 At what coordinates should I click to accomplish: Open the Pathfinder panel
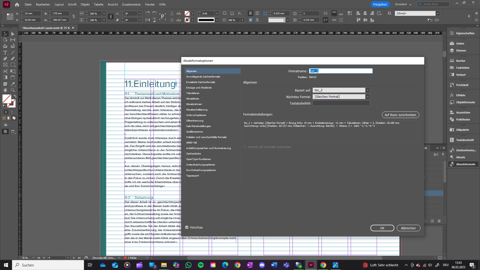coord(463,119)
